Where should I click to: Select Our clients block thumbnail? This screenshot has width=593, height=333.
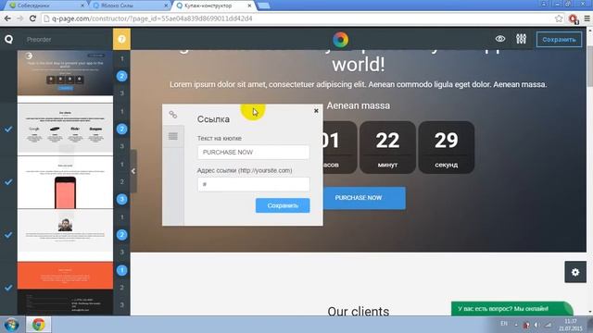(65, 129)
